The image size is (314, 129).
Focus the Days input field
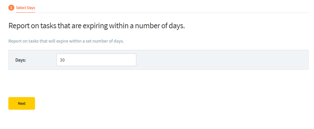[96, 60]
